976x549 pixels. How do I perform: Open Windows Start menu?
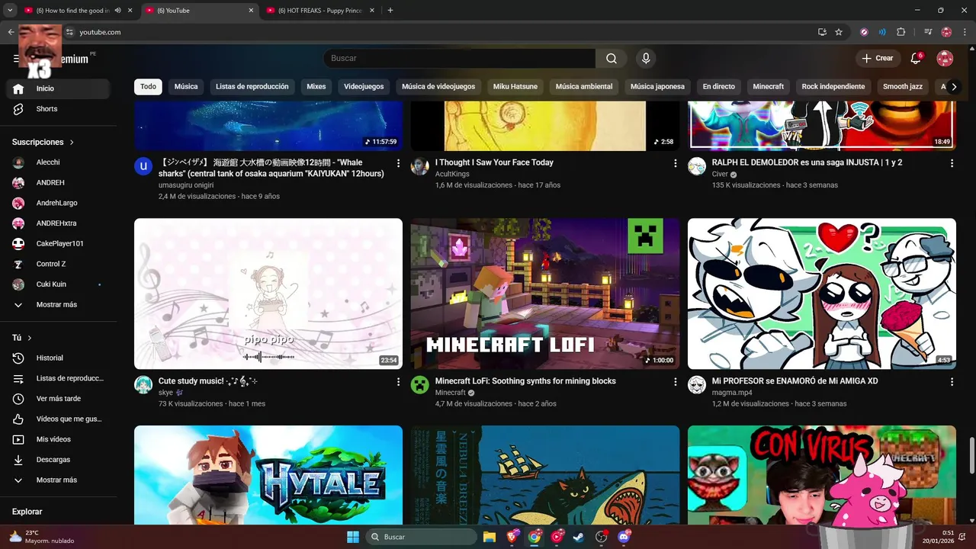353,537
